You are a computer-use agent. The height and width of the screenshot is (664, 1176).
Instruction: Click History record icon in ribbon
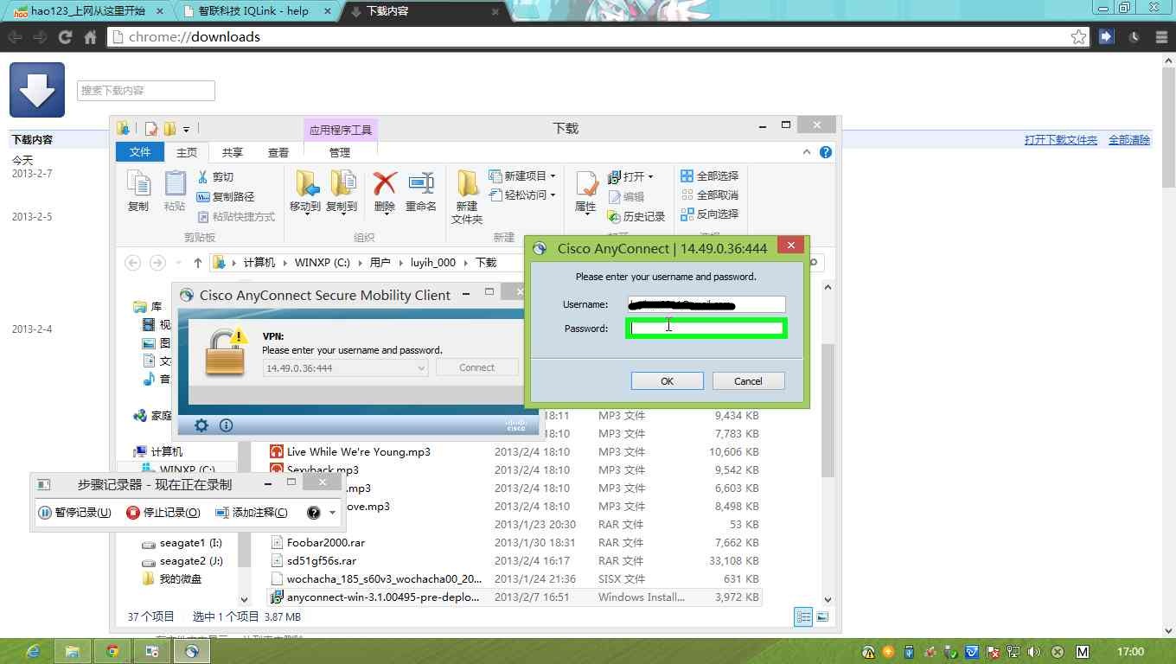(x=636, y=216)
